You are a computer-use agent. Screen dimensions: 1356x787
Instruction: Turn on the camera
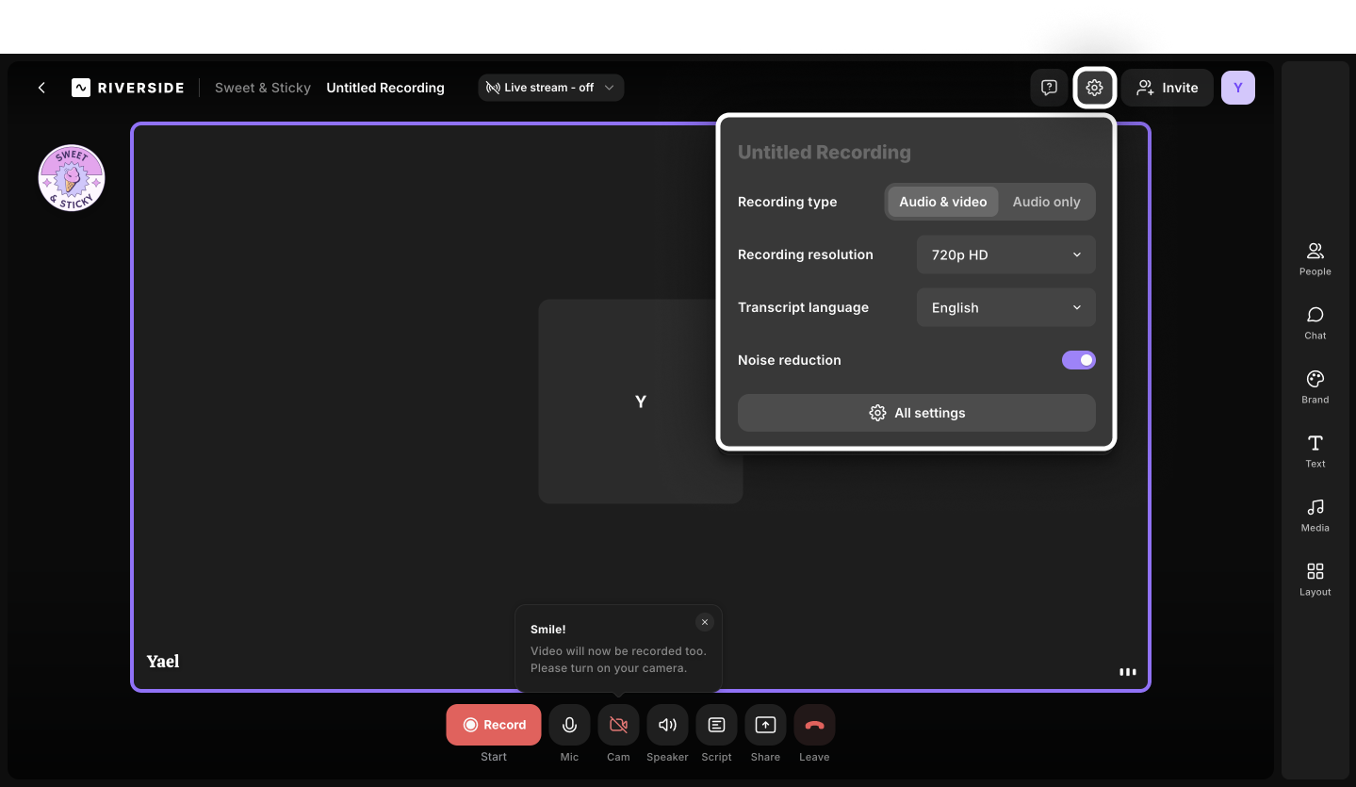click(x=618, y=725)
